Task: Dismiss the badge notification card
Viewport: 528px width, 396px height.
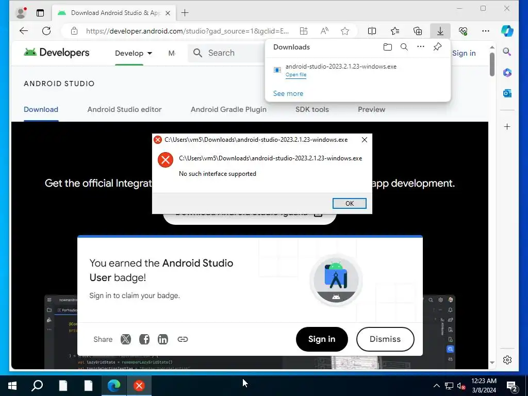Action: [x=385, y=339]
